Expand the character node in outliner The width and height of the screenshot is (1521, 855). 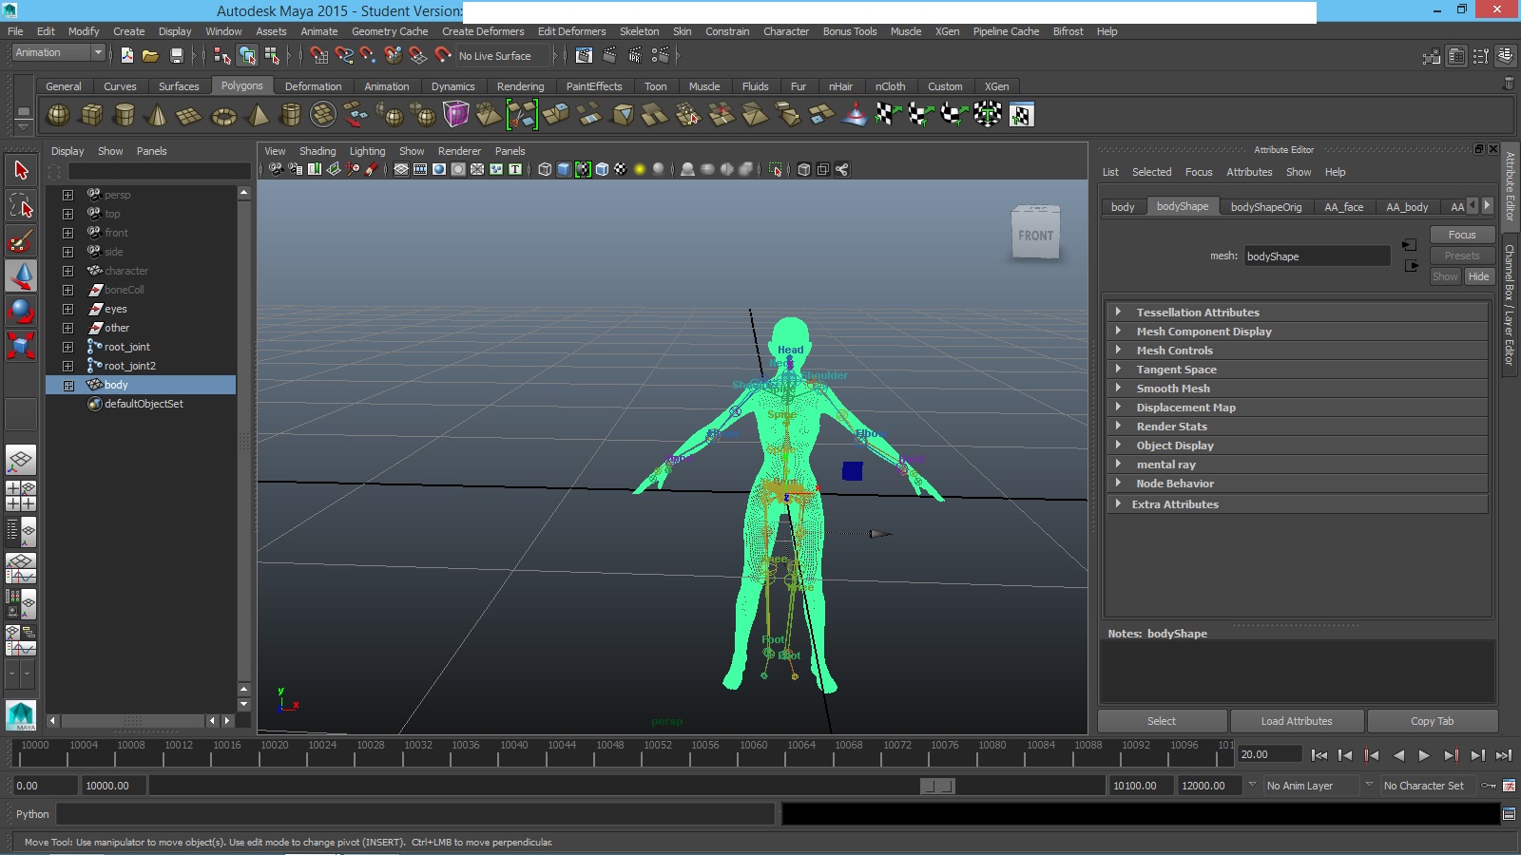coord(67,271)
